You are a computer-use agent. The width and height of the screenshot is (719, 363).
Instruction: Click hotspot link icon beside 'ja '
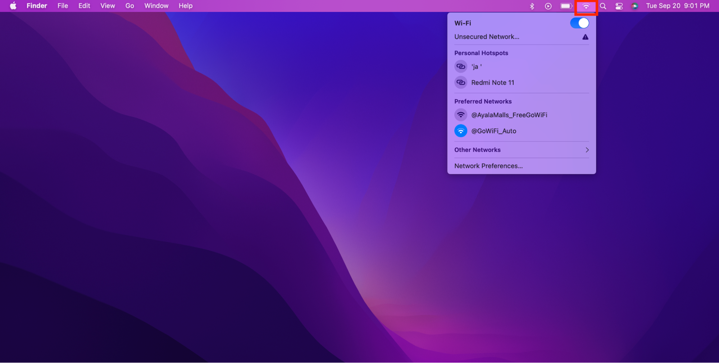pos(461,66)
